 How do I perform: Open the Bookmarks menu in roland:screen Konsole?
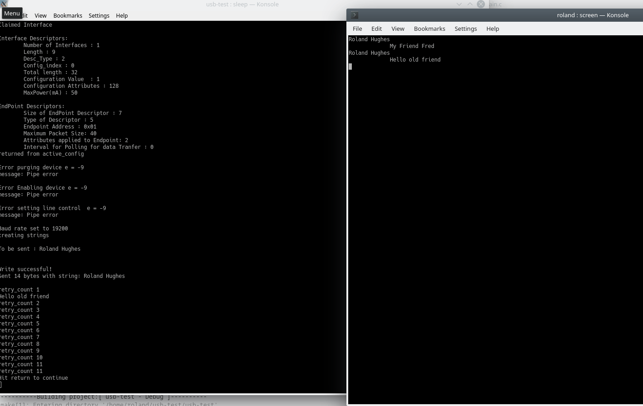pyautogui.click(x=429, y=29)
